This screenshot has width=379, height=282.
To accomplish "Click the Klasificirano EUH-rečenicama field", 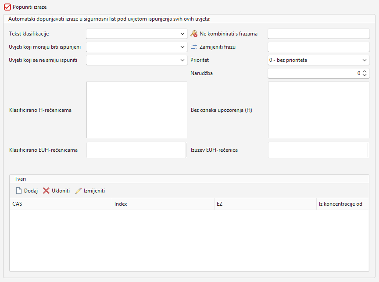I will click(136, 150).
